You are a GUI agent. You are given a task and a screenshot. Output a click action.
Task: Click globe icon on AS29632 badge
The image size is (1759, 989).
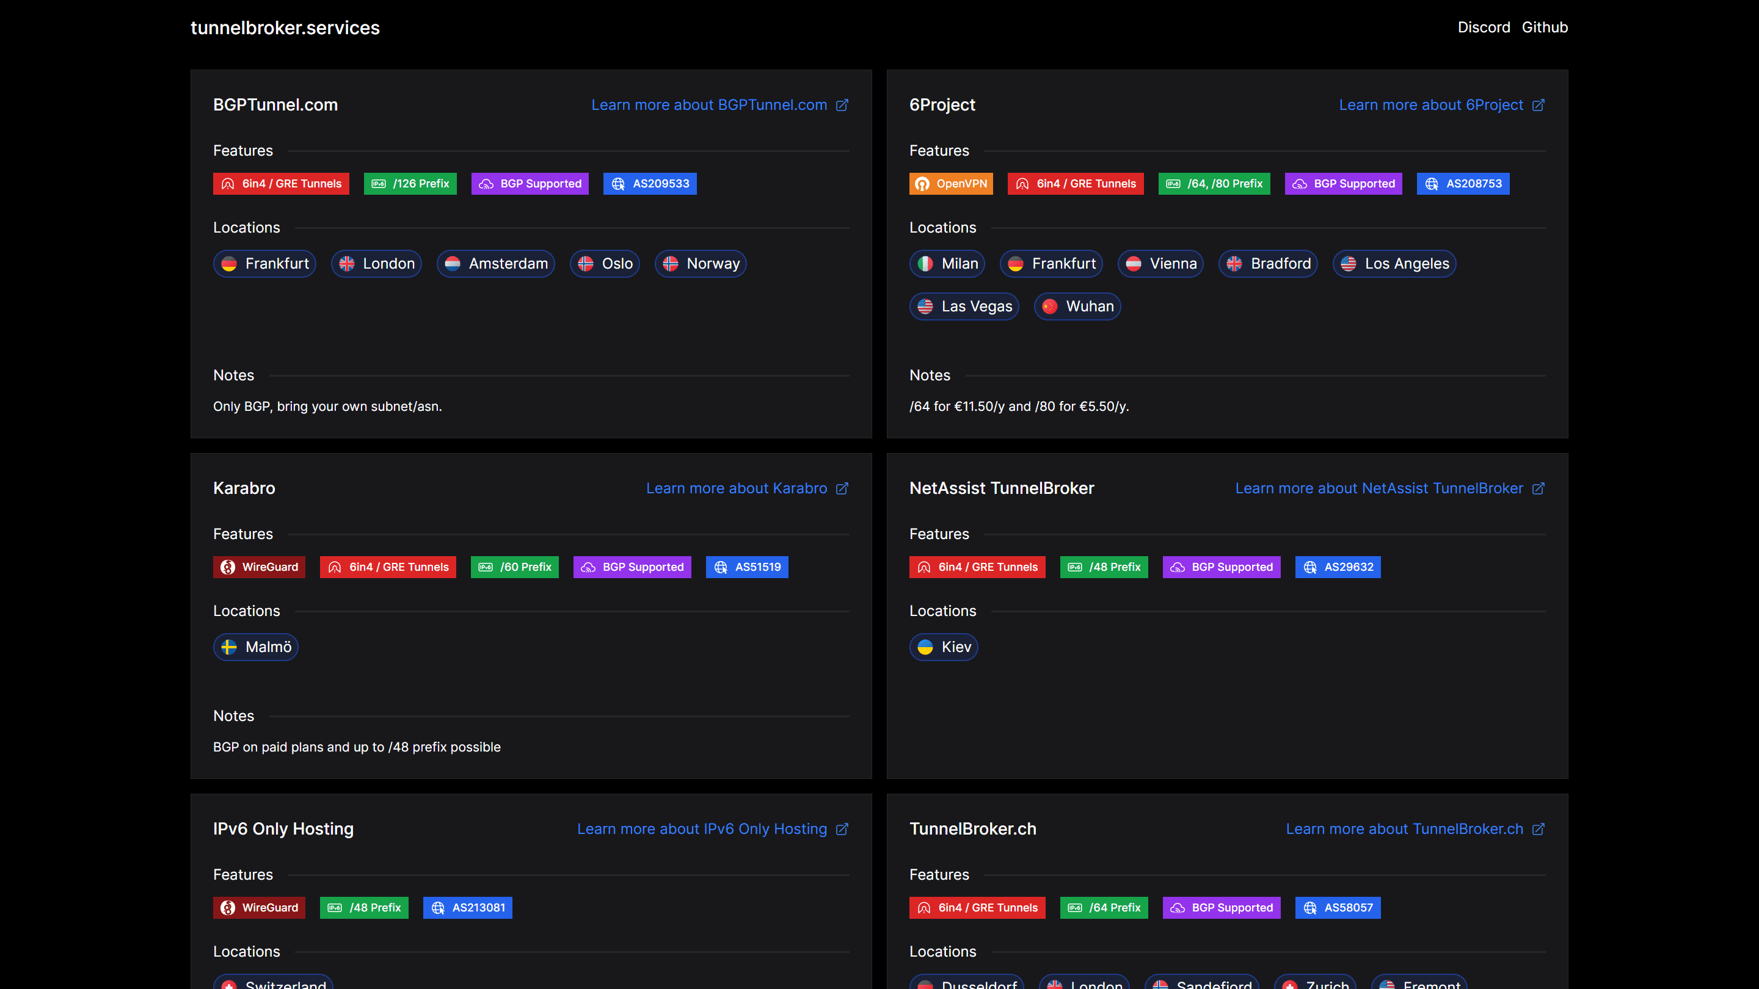1310,567
